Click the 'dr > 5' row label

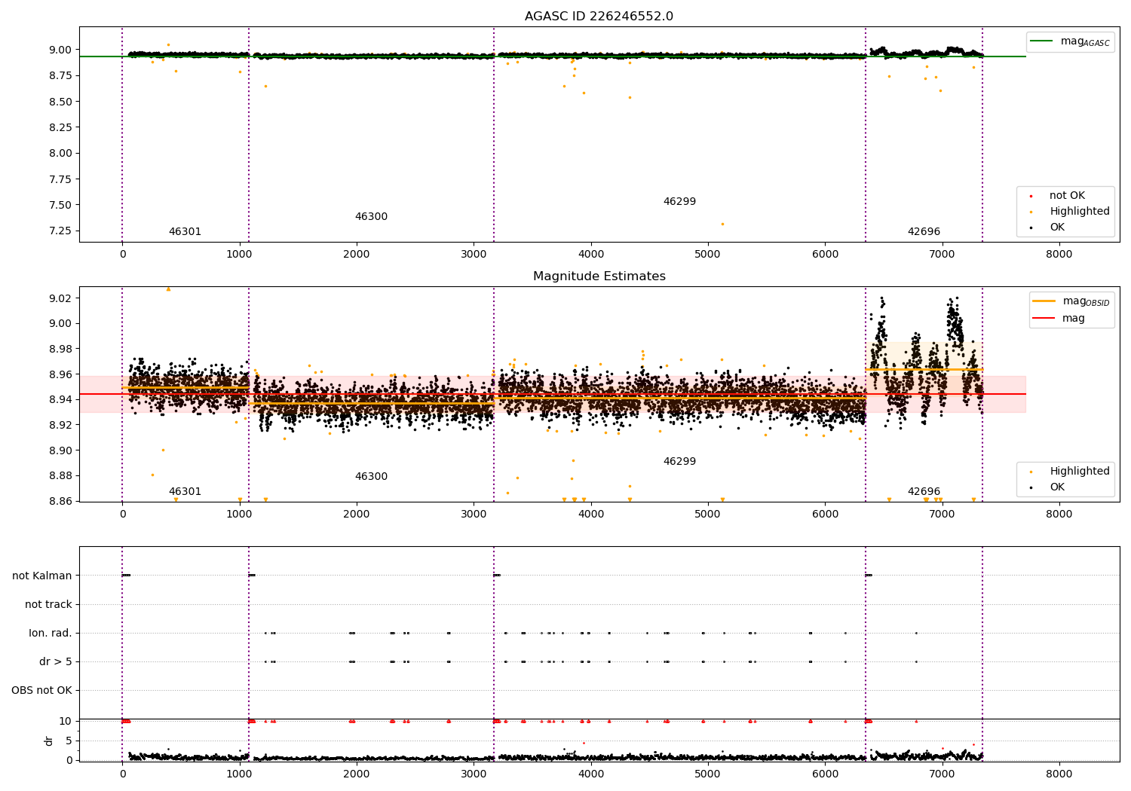point(56,662)
